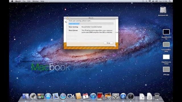
Task: Select the EdgeDetection.bmp desktop file
Action: (x=166, y=59)
